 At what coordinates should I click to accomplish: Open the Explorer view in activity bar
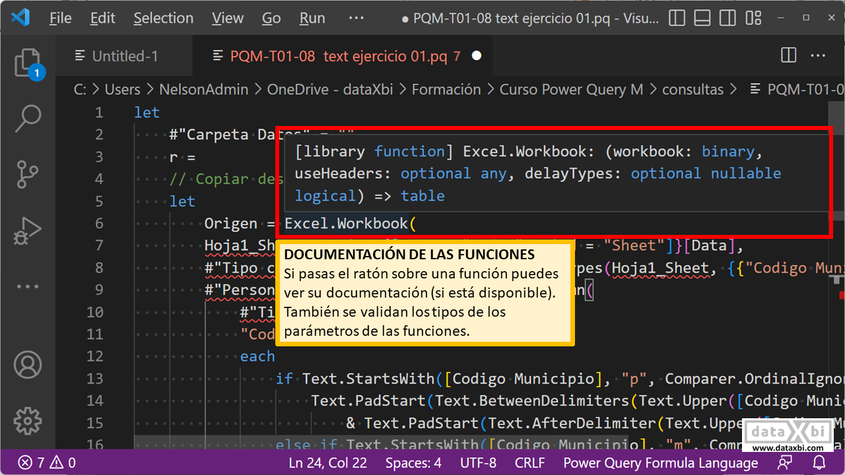coord(27,64)
